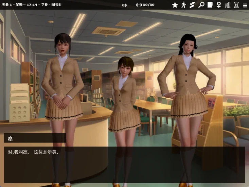This screenshot has height=187, width=249.
Task: Open the building map icon
Action: pyautogui.click(x=228, y=5)
